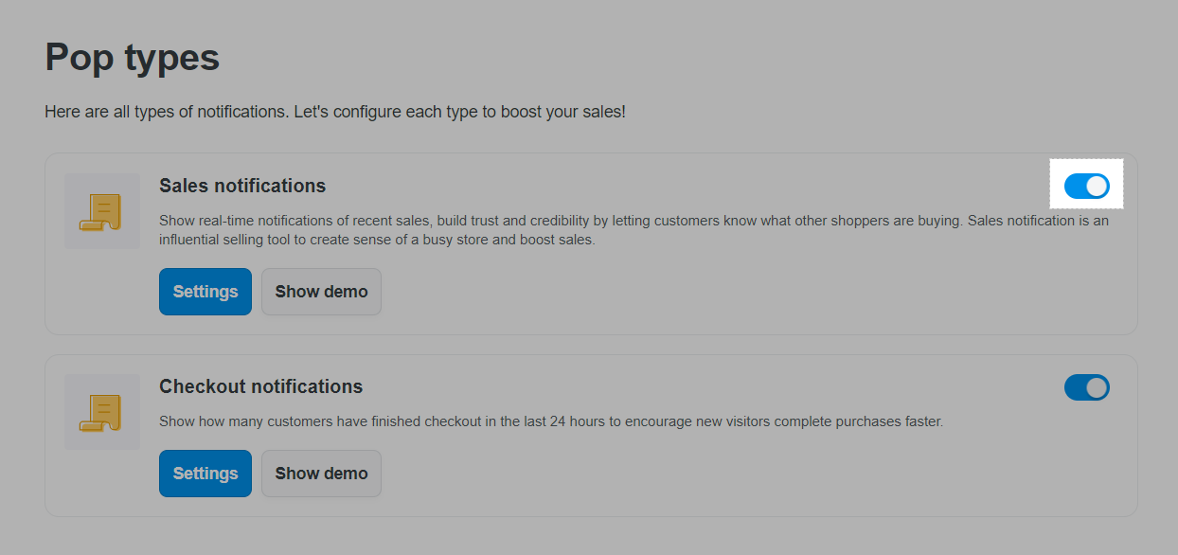Click the gray thumbnail box in Checkout card
Viewport: 1178px width, 555px height.
tap(102, 412)
